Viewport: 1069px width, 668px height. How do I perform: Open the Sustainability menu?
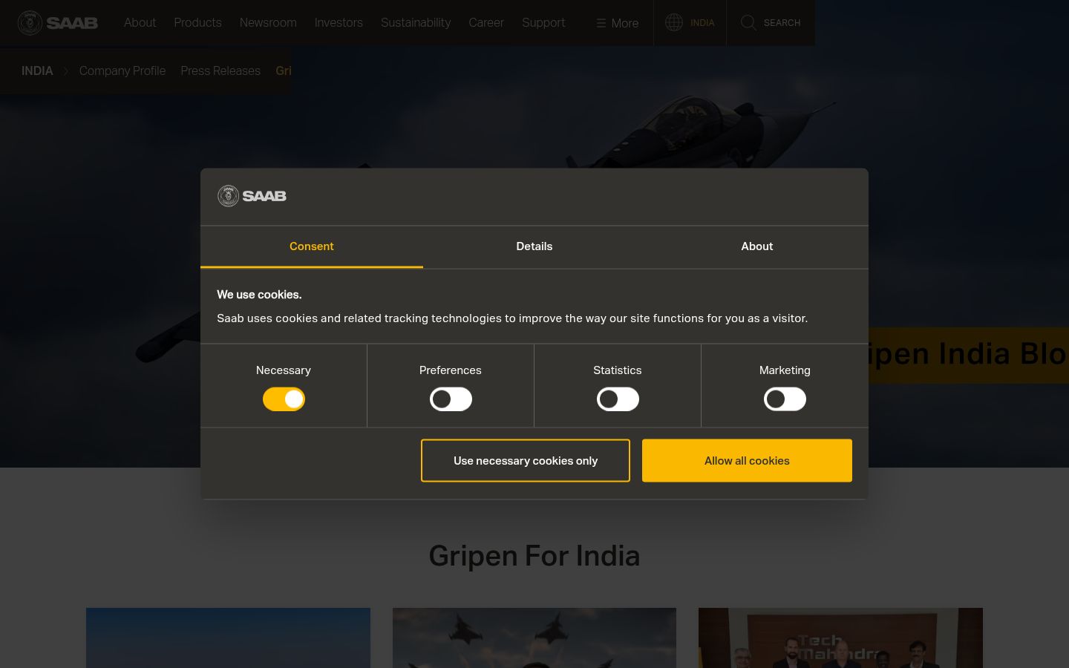coord(416,23)
